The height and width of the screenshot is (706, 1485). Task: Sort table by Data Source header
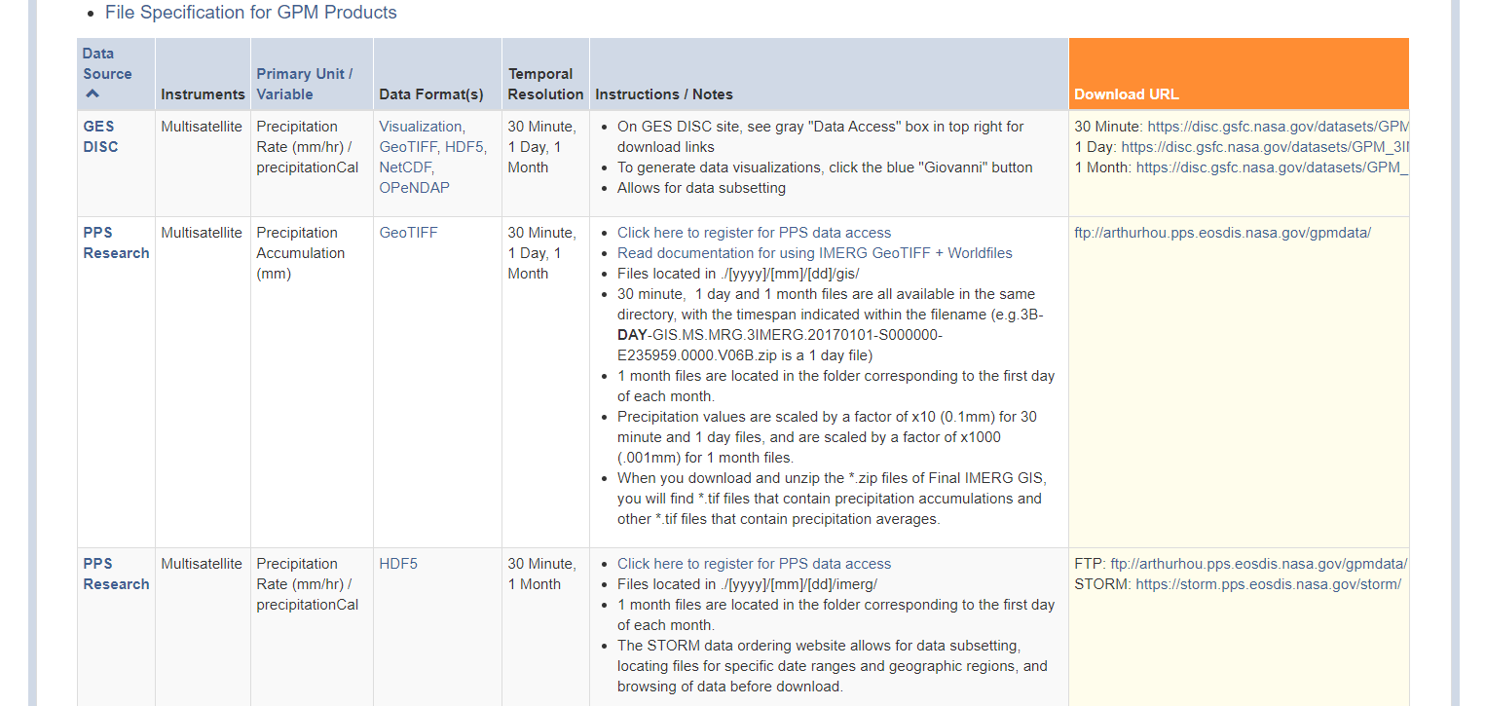(107, 63)
